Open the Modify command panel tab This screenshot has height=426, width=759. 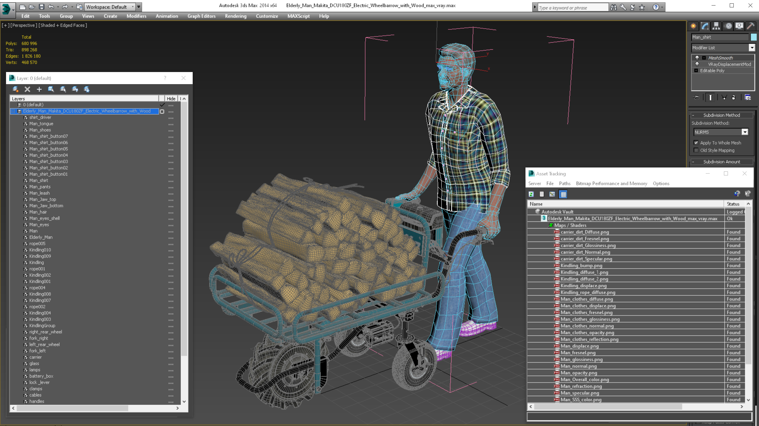705,26
